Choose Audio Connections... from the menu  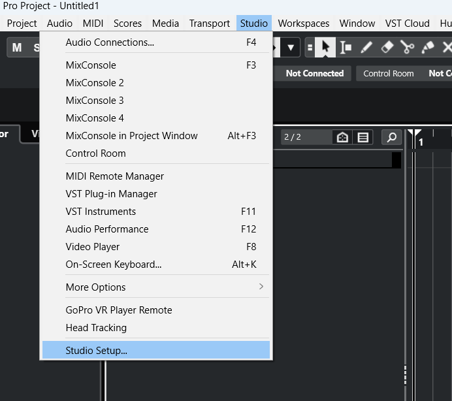click(156, 42)
